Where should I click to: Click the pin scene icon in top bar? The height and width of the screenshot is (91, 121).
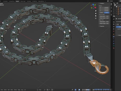point(118,1)
